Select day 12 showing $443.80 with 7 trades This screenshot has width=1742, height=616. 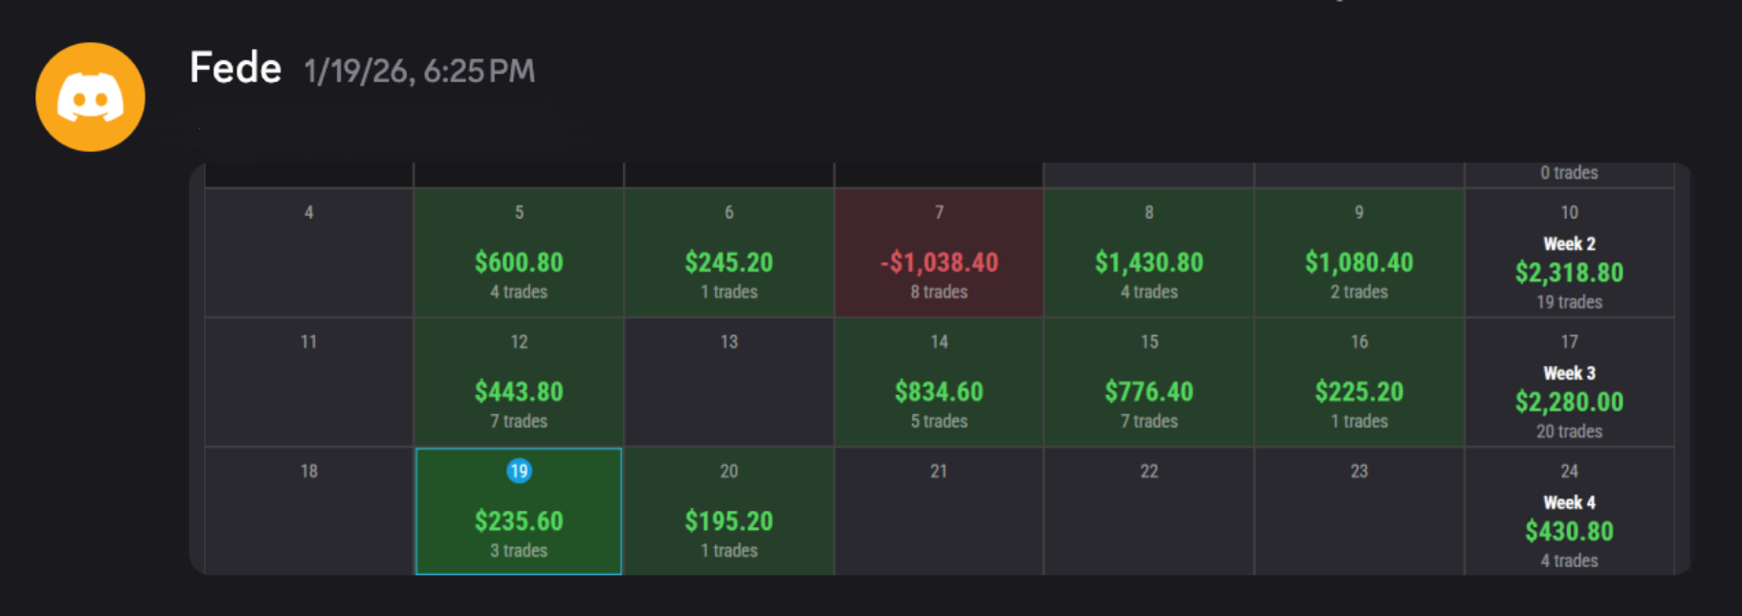(518, 382)
